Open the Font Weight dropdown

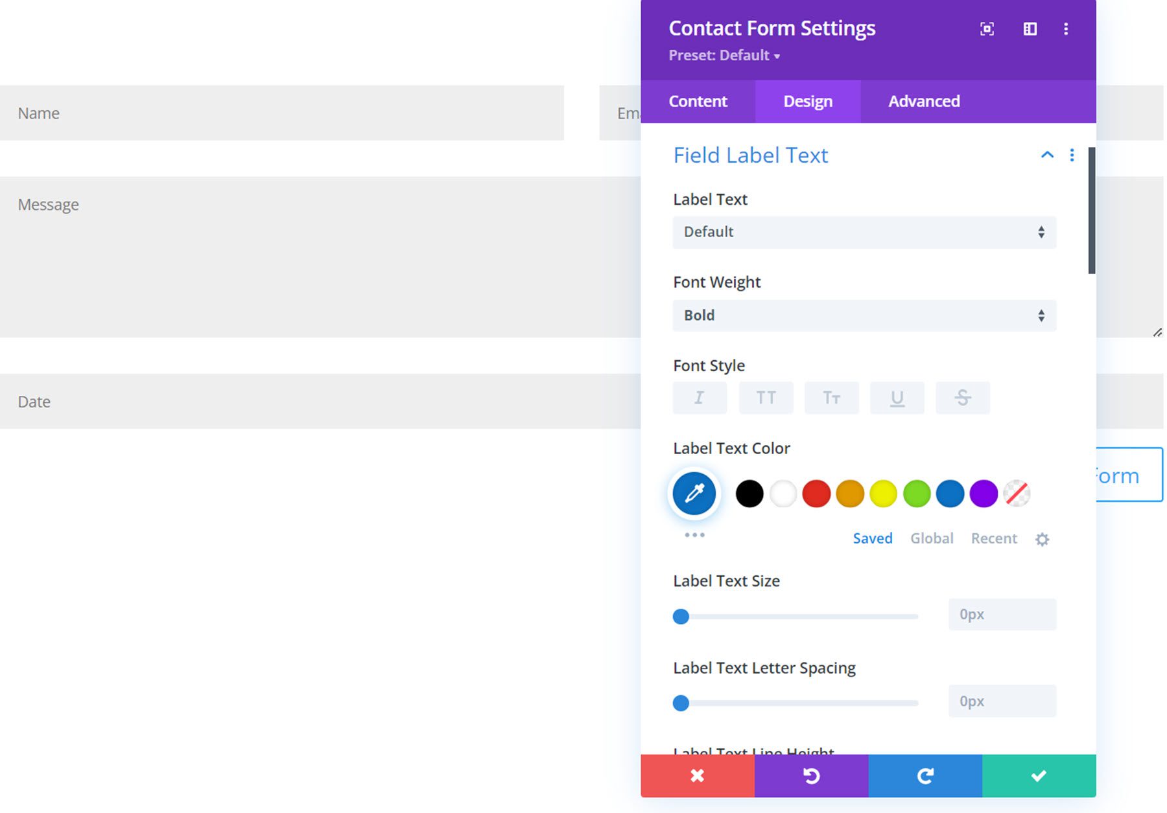coord(864,315)
